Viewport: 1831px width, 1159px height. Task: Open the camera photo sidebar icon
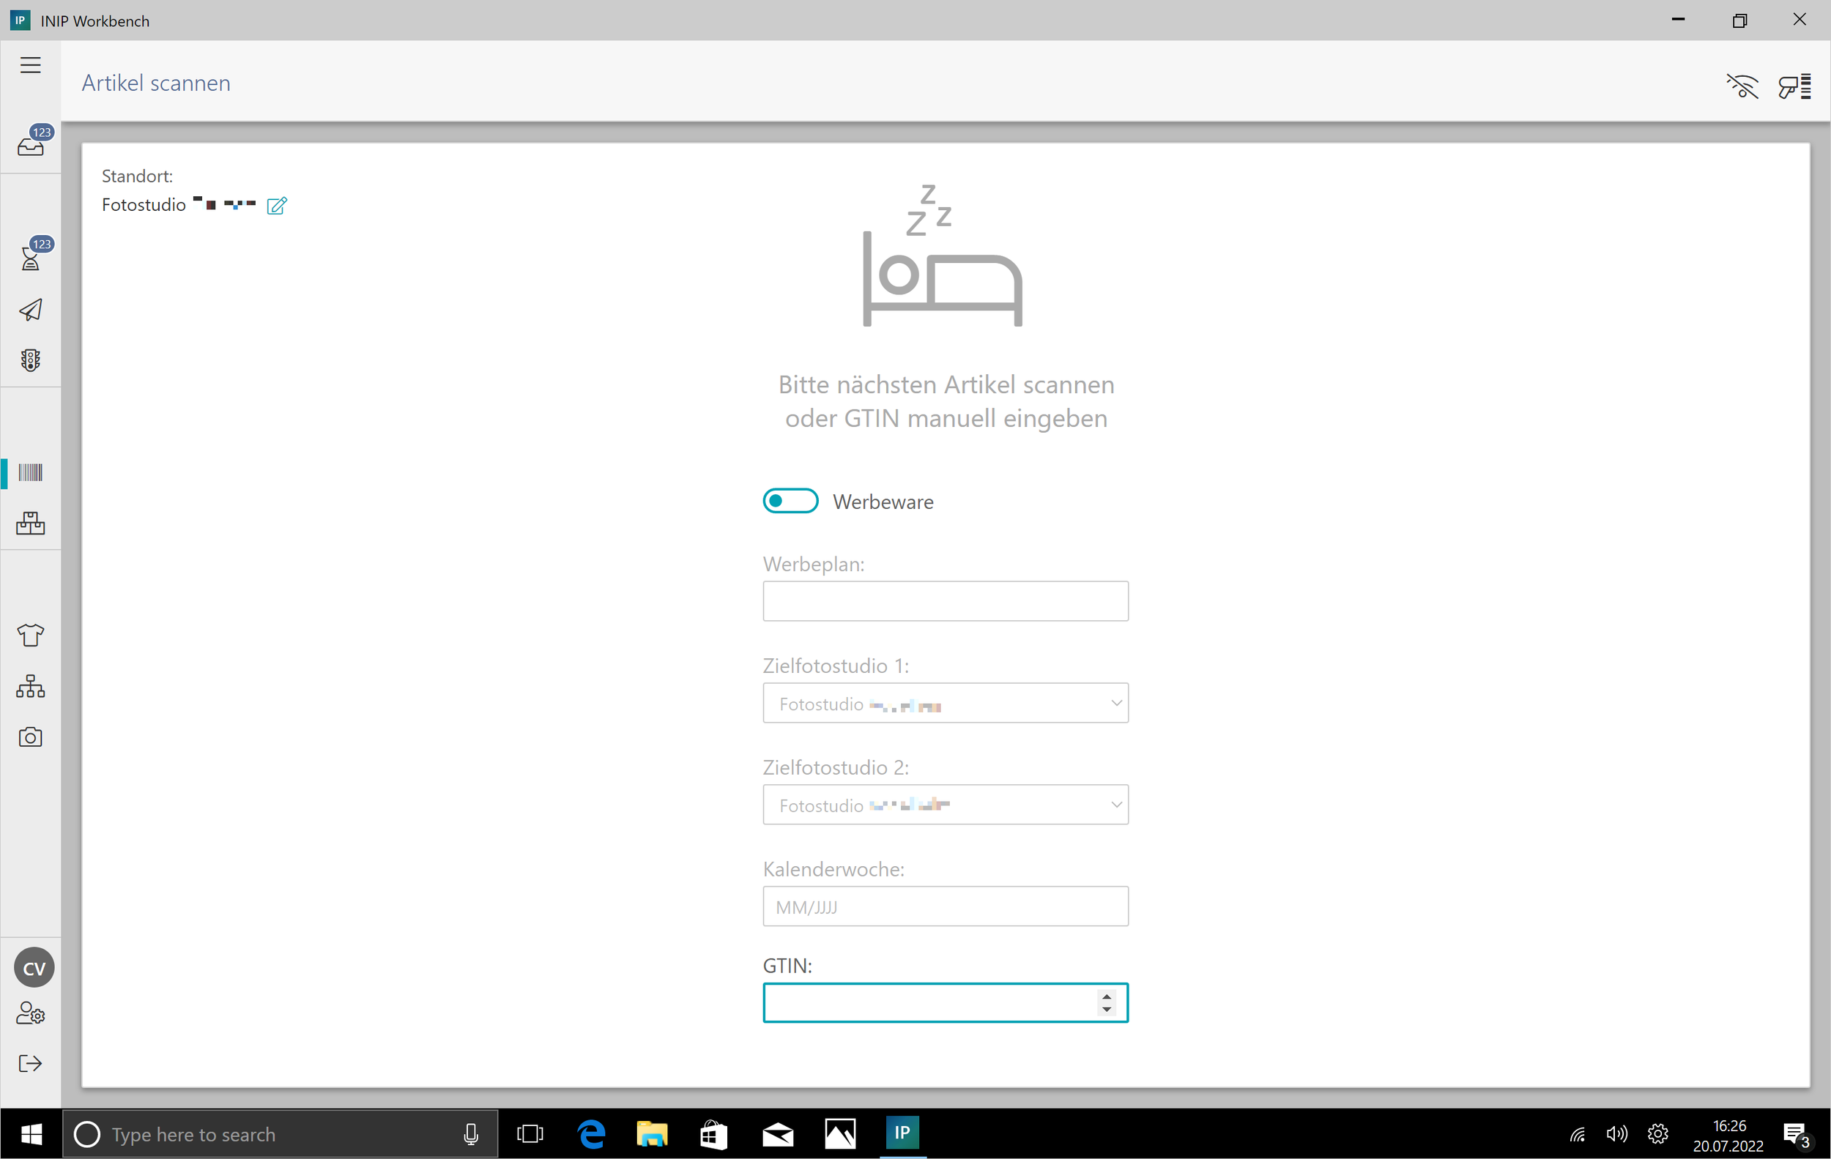click(x=31, y=737)
